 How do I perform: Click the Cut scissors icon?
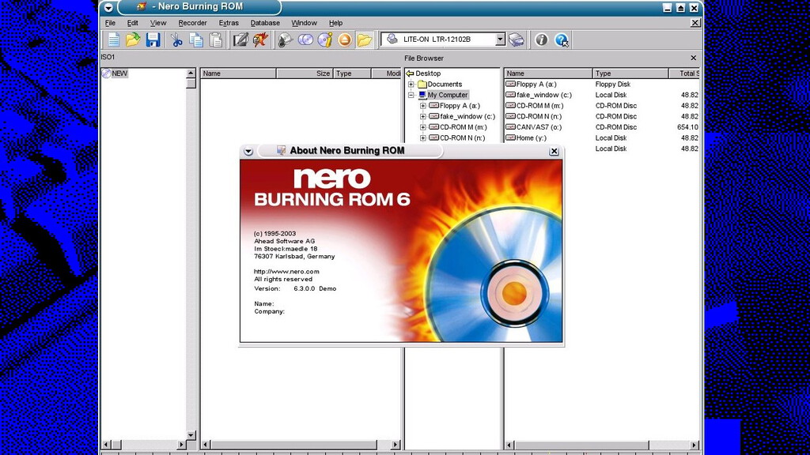(176, 39)
